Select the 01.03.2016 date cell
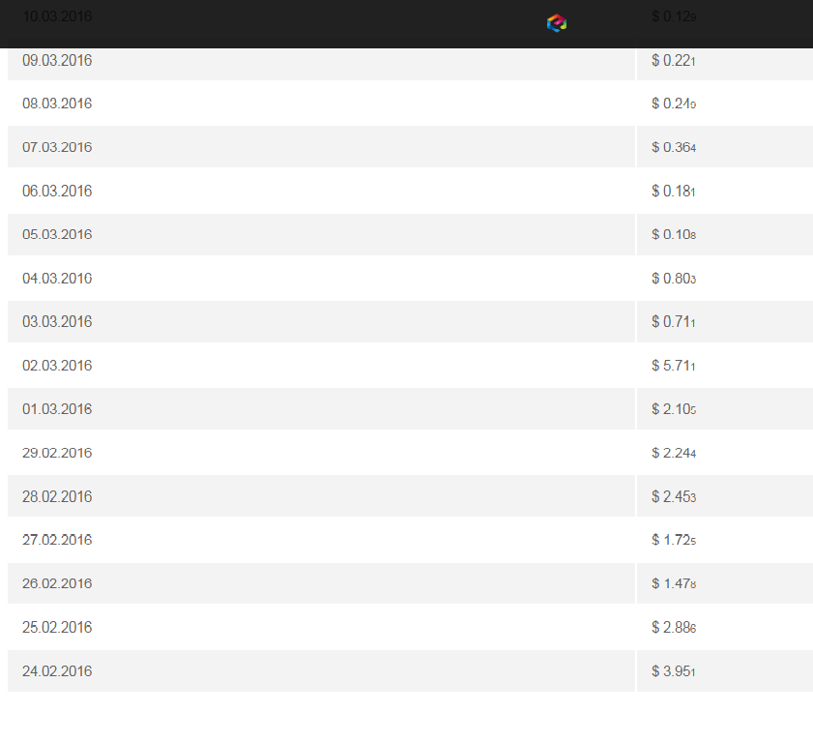Screen dimensions: 813x742 point(57,409)
